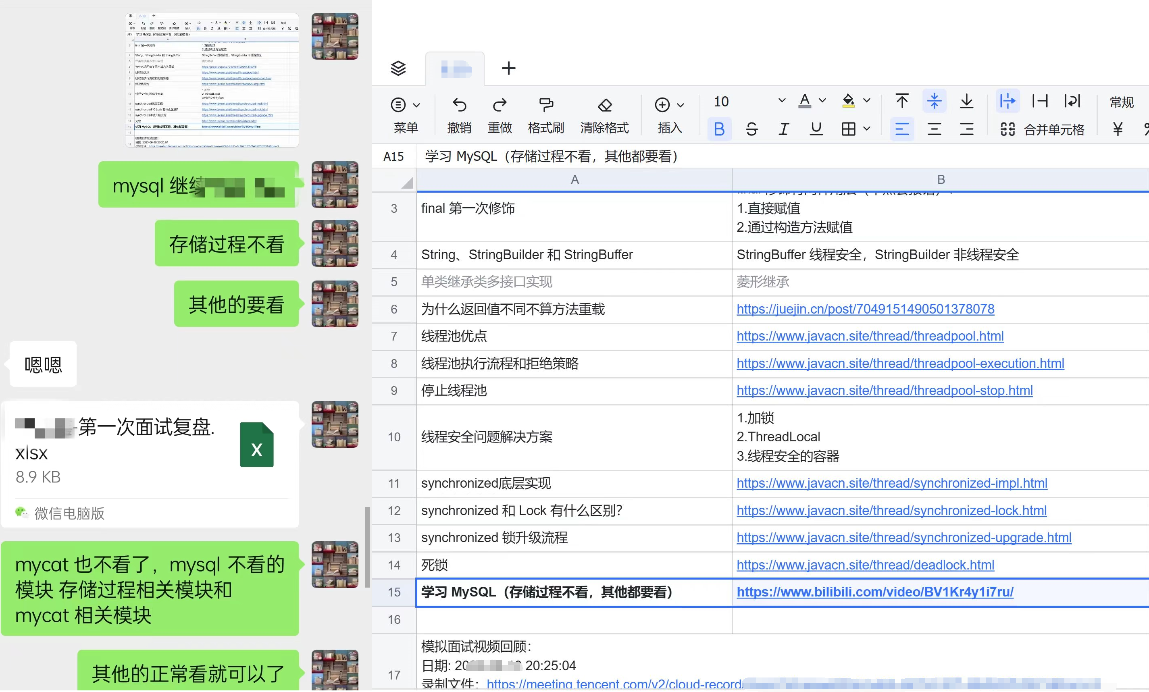Open the bilibili video link
The width and height of the screenshot is (1149, 692).
[875, 592]
